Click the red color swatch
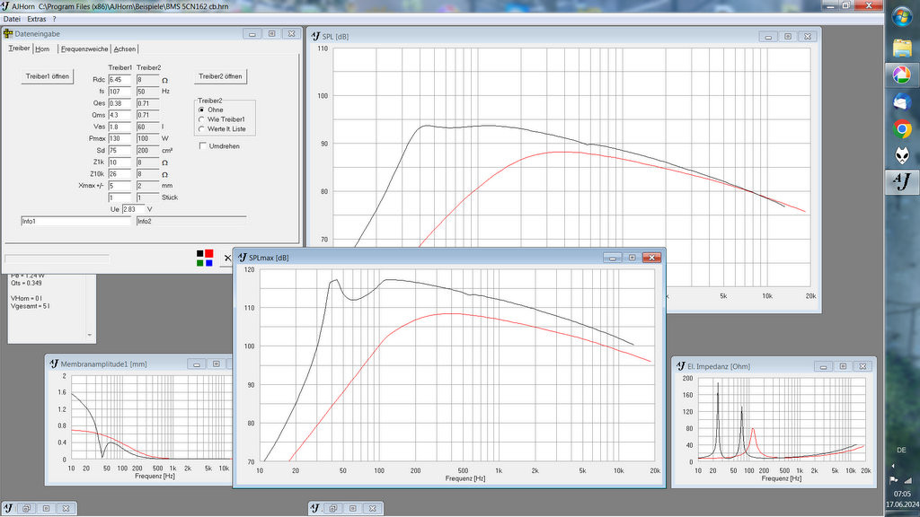Image resolution: width=920 pixels, height=517 pixels. tap(209, 254)
